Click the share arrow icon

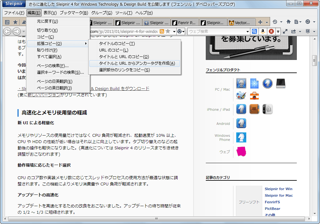[293, 31]
